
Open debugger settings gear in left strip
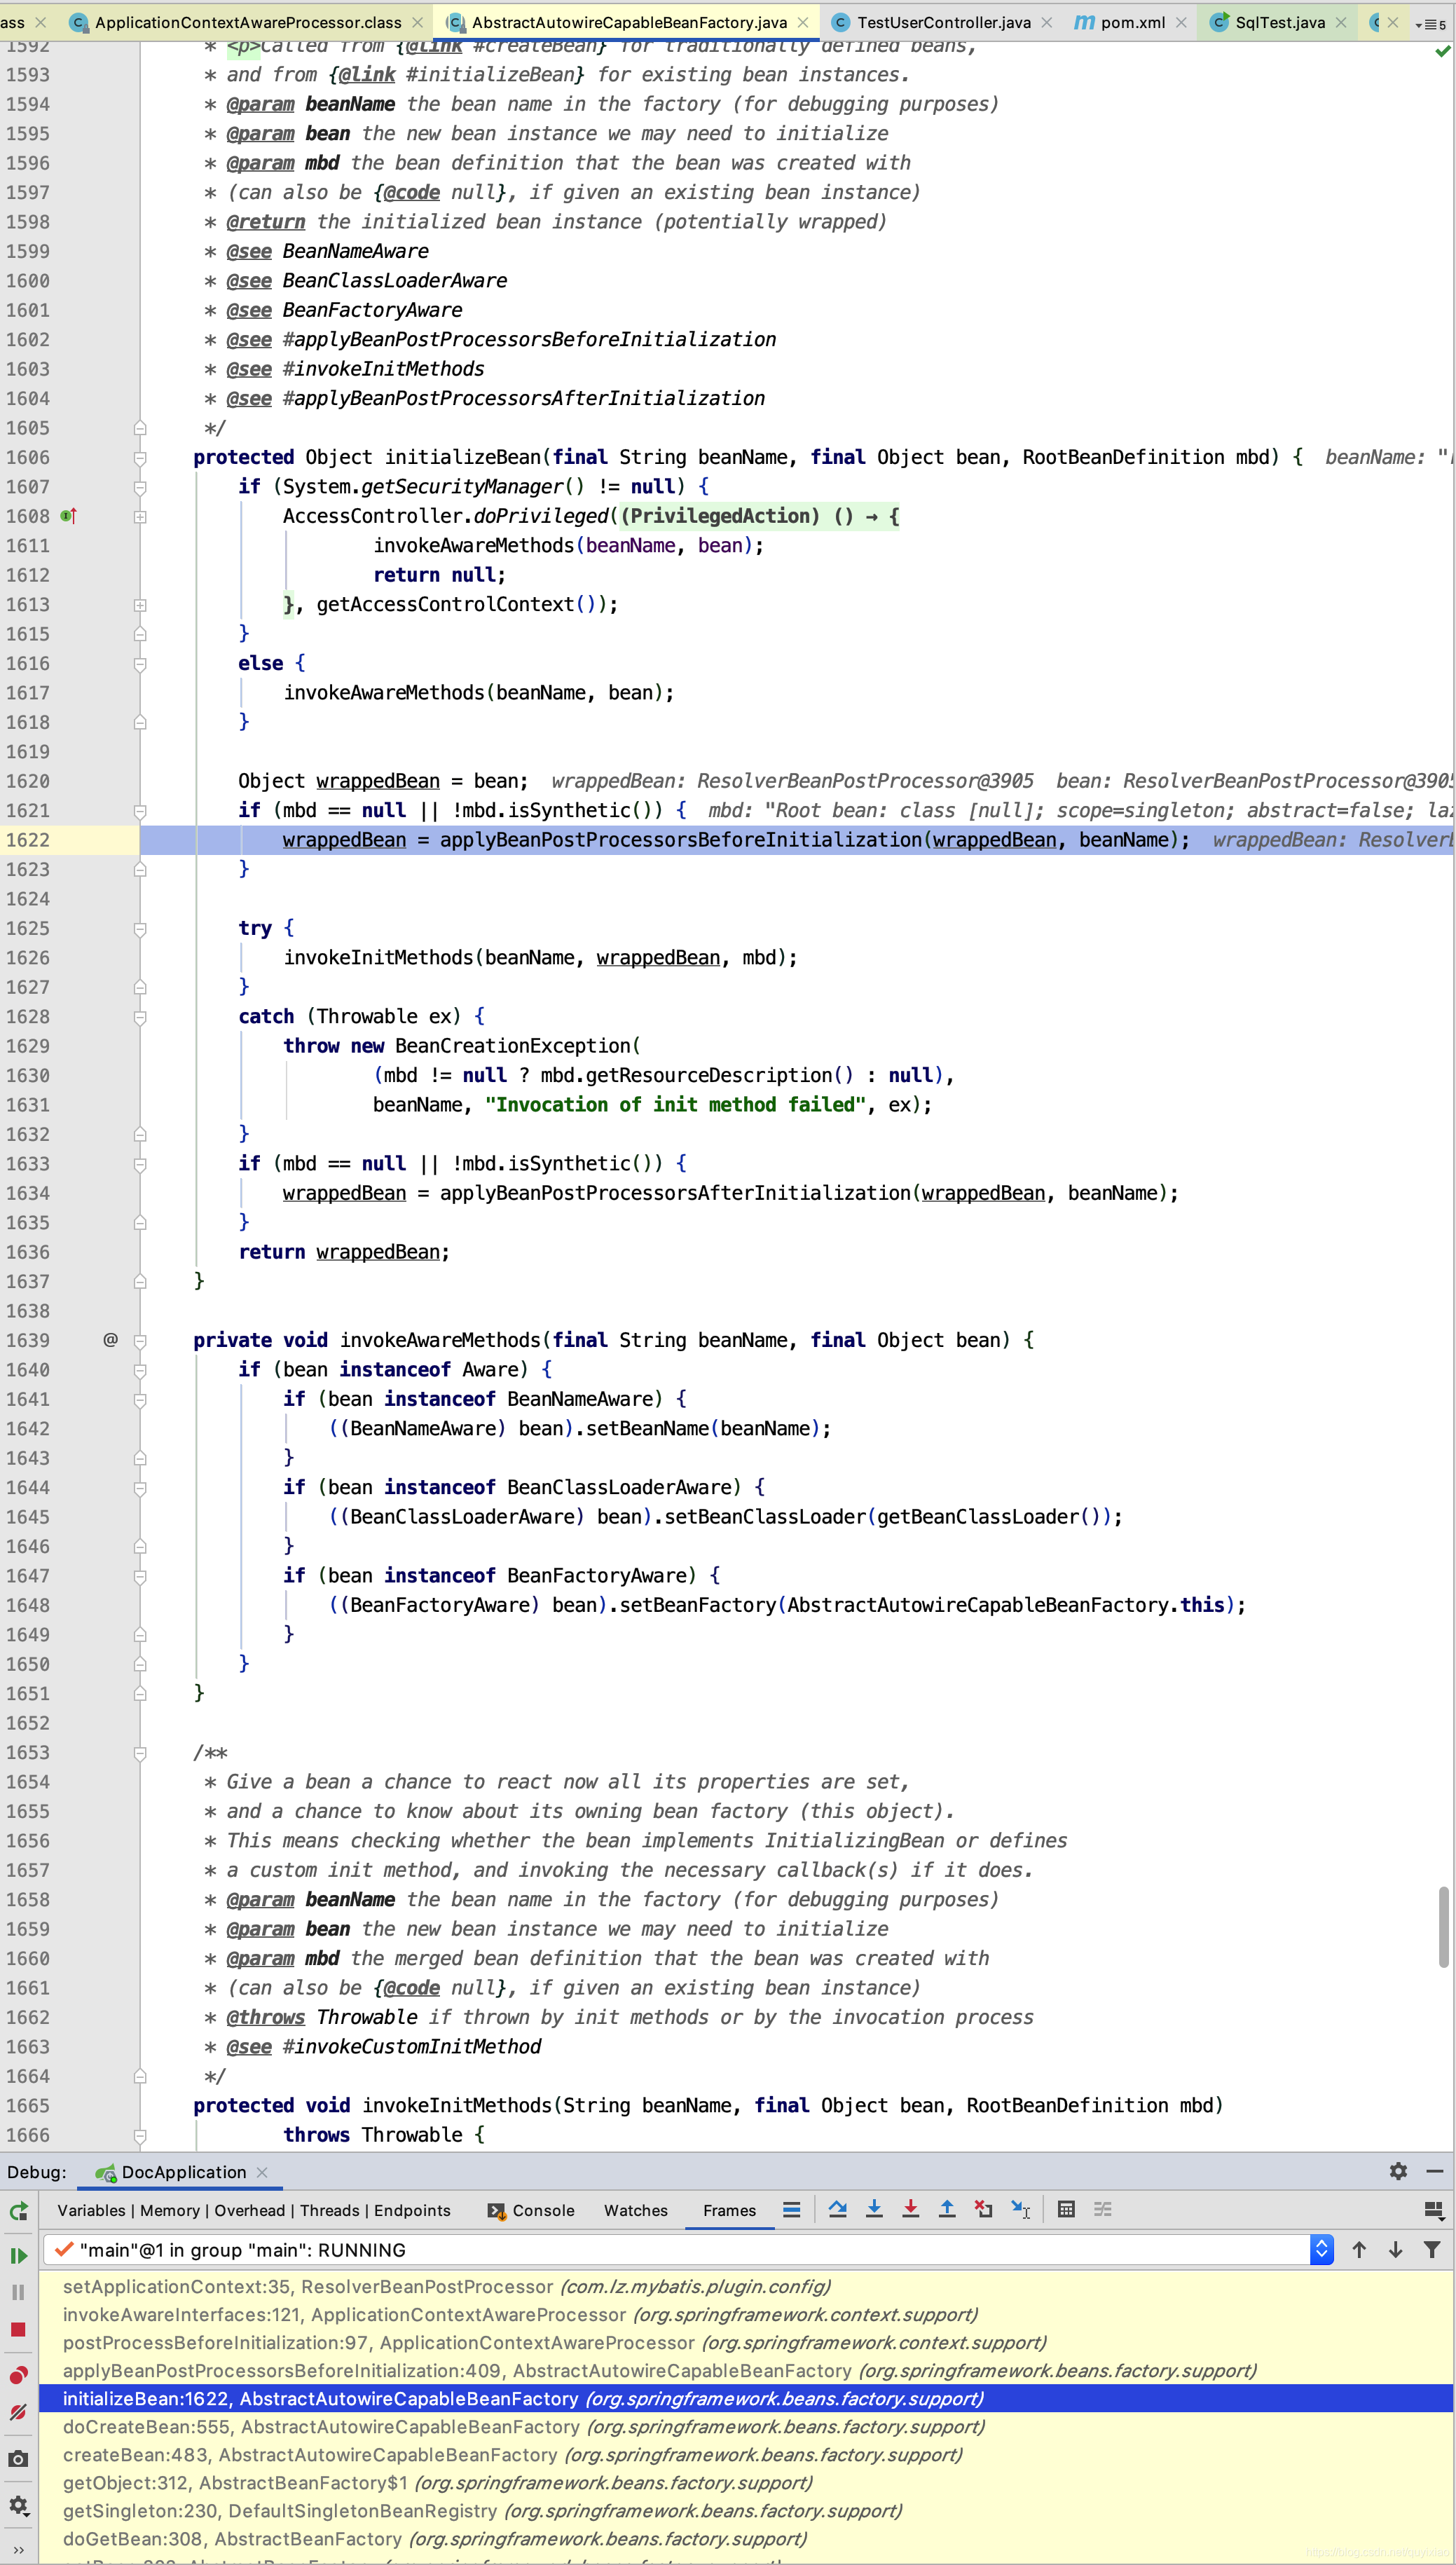coord(18,2505)
